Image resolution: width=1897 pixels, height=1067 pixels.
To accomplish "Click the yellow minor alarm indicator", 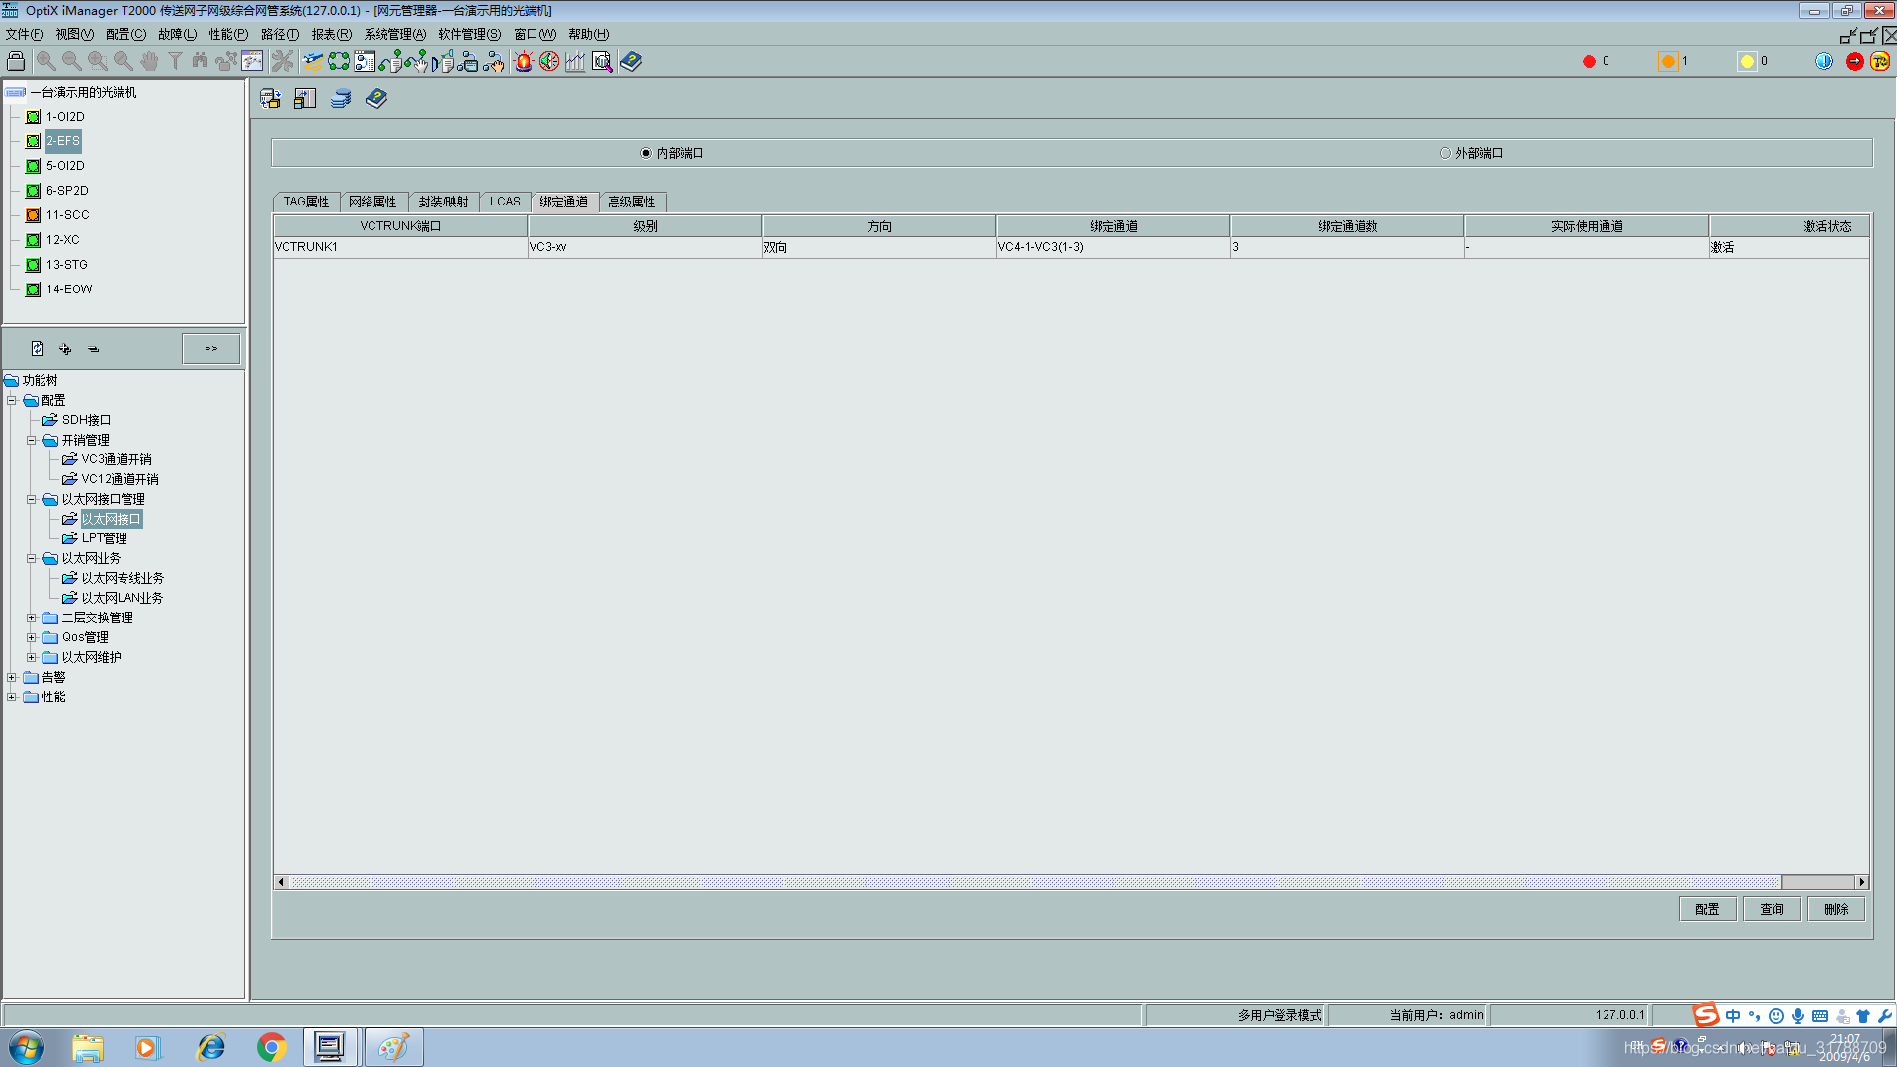I will [x=1747, y=61].
